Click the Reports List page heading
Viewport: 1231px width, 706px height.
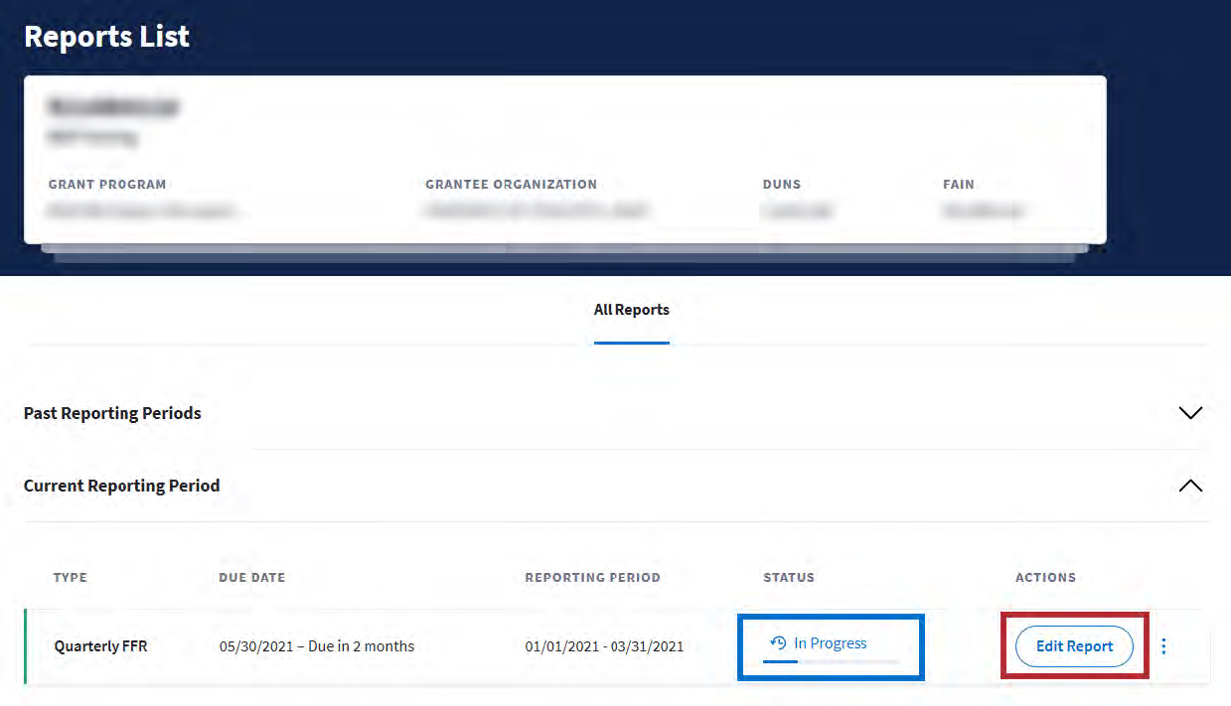106,37
